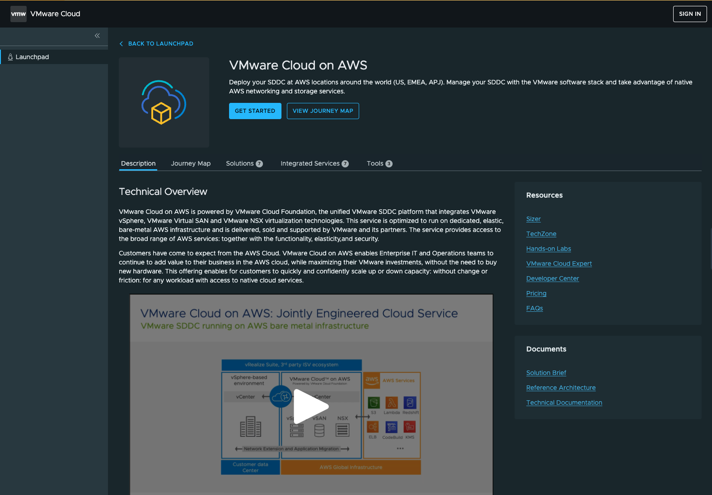
Task: Switch to the Journey Map tab
Action: tap(191, 163)
